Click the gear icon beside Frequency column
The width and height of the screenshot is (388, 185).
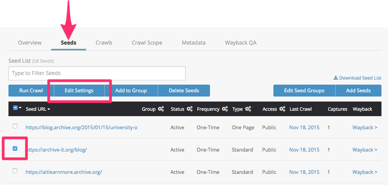coord(225,109)
